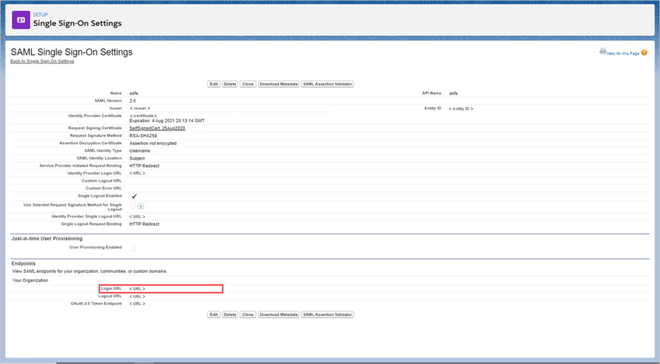Image resolution: width=660 pixels, height=364 pixels.
Task: Click the top Delete button
Action: pyautogui.click(x=228, y=84)
